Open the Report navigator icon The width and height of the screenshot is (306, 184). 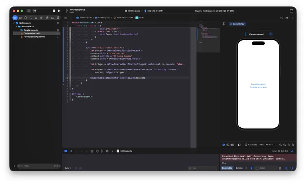tap(58, 18)
